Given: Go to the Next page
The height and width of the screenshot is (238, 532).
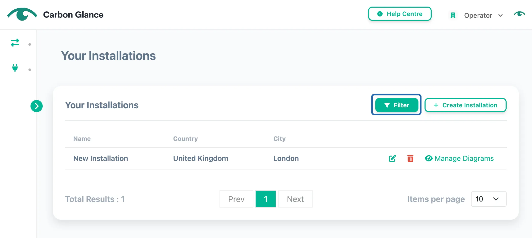Looking at the screenshot, I should pos(295,199).
